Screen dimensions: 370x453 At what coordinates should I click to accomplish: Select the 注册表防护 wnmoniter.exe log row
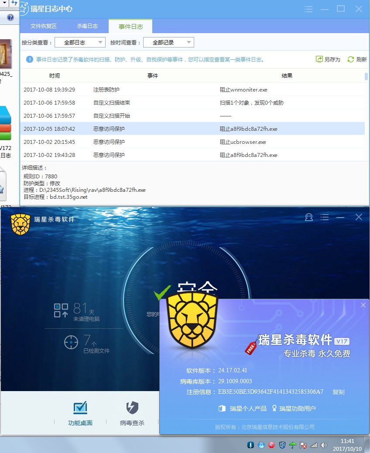point(192,89)
